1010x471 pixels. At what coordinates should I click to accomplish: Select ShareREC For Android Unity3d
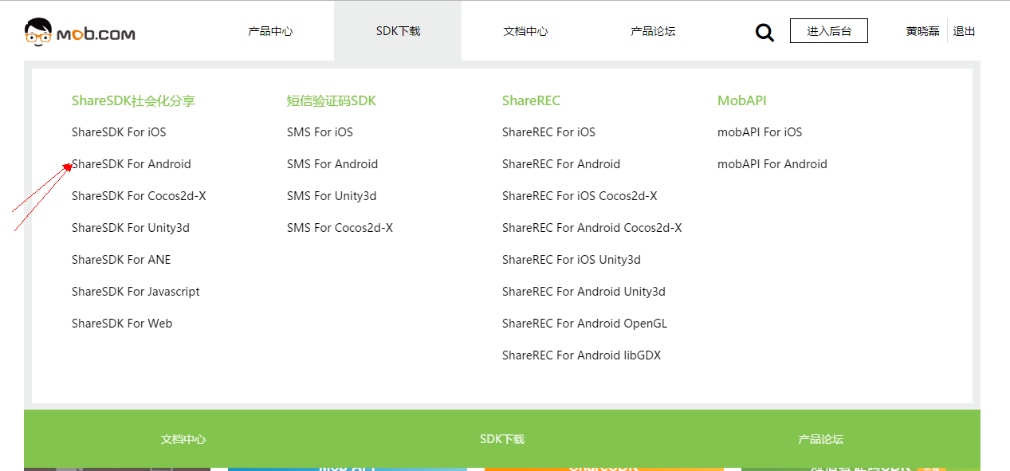pos(584,292)
